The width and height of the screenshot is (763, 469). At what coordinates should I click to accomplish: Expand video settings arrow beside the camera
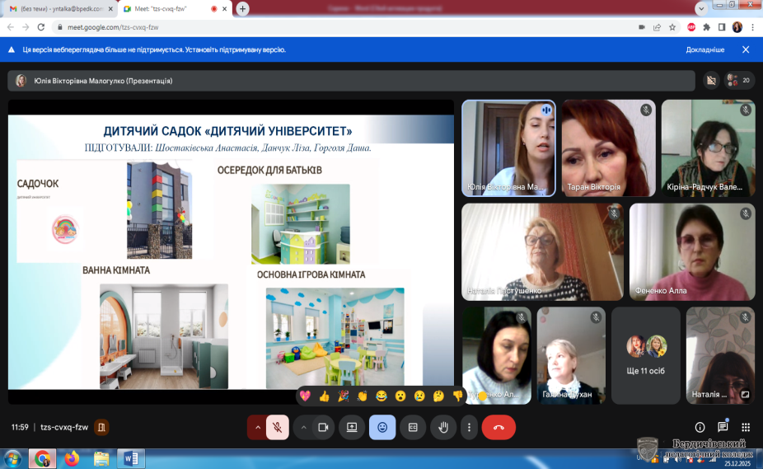pyautogui.click(x=303, y=427)
